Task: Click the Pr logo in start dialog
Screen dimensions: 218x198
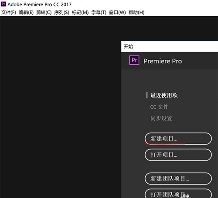Action: coord(134,60)
